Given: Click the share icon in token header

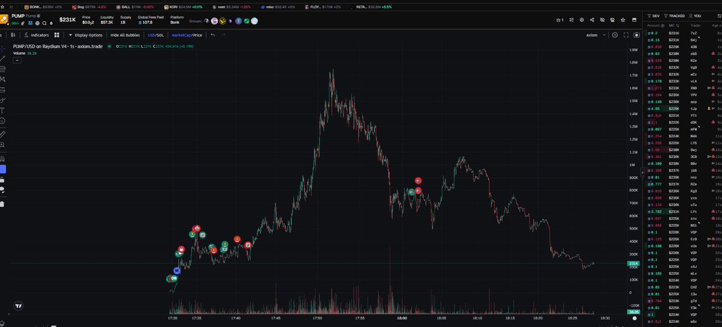Looking at the screenshot, I should (x=592, y=20).
